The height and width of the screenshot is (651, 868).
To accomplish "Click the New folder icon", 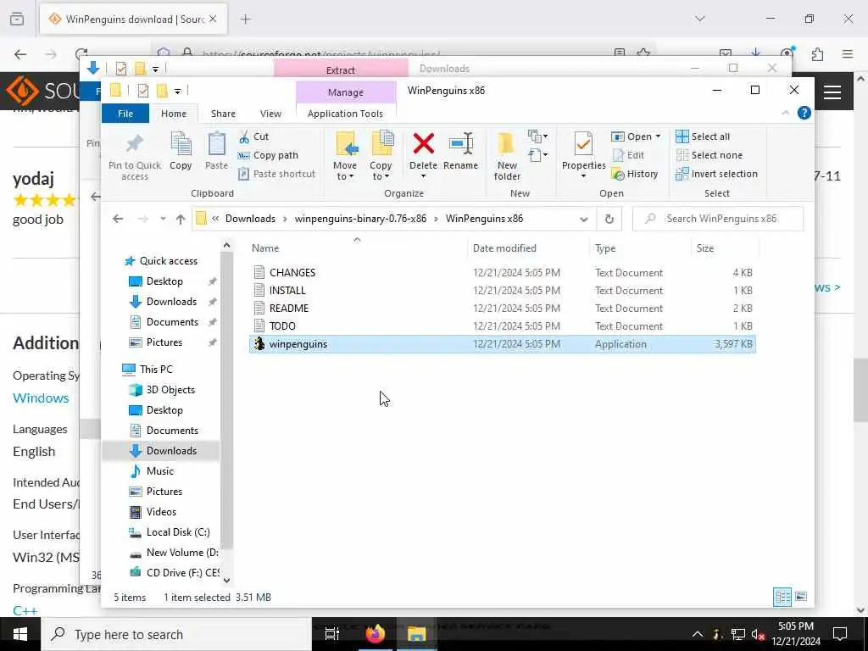I will point(507,144).
